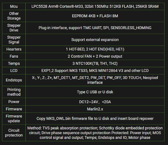Click the LCD row label

(14, 71)
